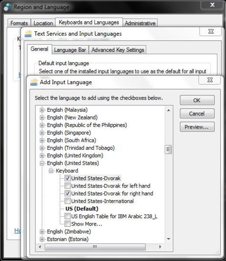
Task: Select English (Zimbabwe) label
Action: pos(69,232)
